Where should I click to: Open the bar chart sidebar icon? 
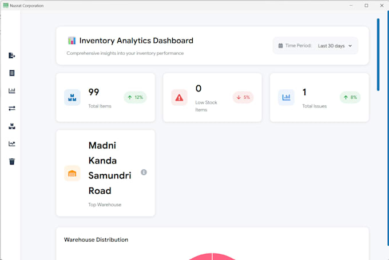pyautogui.click(x=11, y=90)
